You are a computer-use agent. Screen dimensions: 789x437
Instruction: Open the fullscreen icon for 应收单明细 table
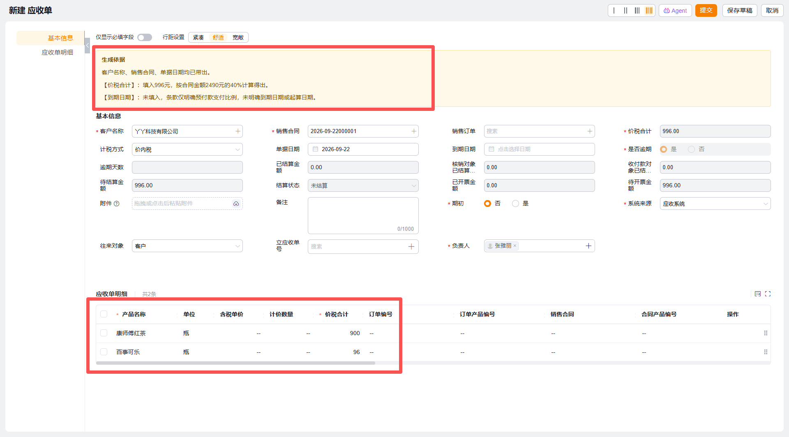tap(768, 294)
